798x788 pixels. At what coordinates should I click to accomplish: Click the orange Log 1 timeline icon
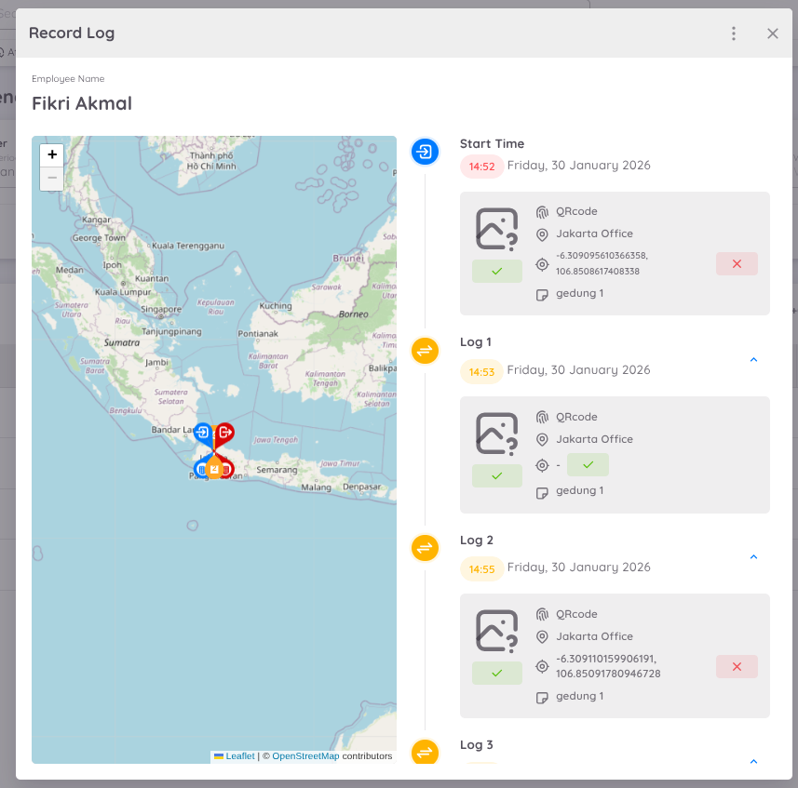(x=425, y=351)
